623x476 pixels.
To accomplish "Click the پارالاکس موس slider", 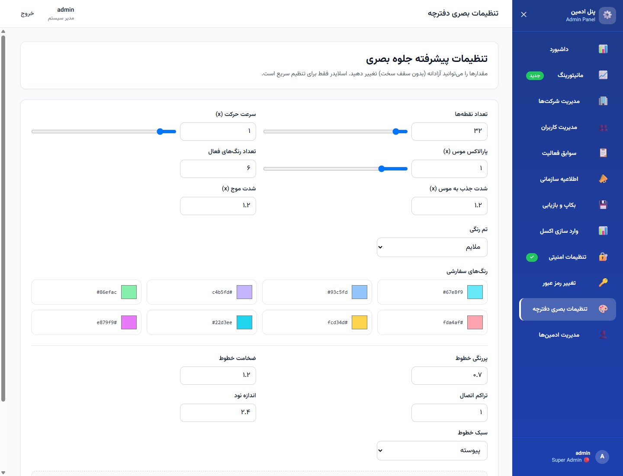I will 335,169.
